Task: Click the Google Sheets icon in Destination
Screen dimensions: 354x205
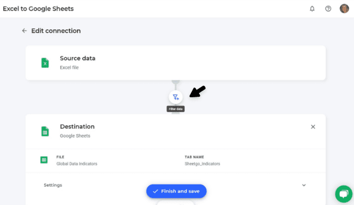Action: click(45, 132)
